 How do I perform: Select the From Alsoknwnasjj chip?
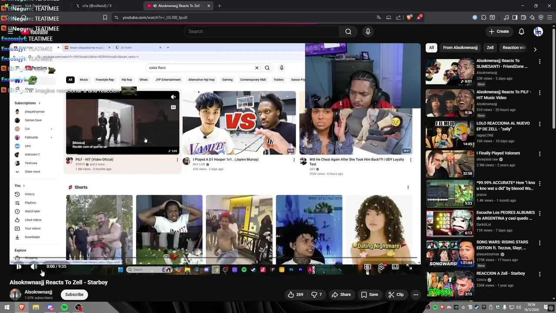pyautogui.click(x=460, y=48)
